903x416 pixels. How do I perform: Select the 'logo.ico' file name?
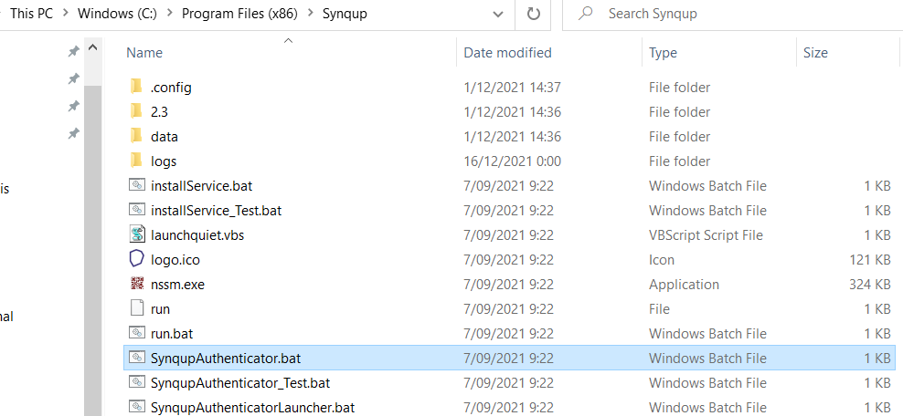(175, 260)
